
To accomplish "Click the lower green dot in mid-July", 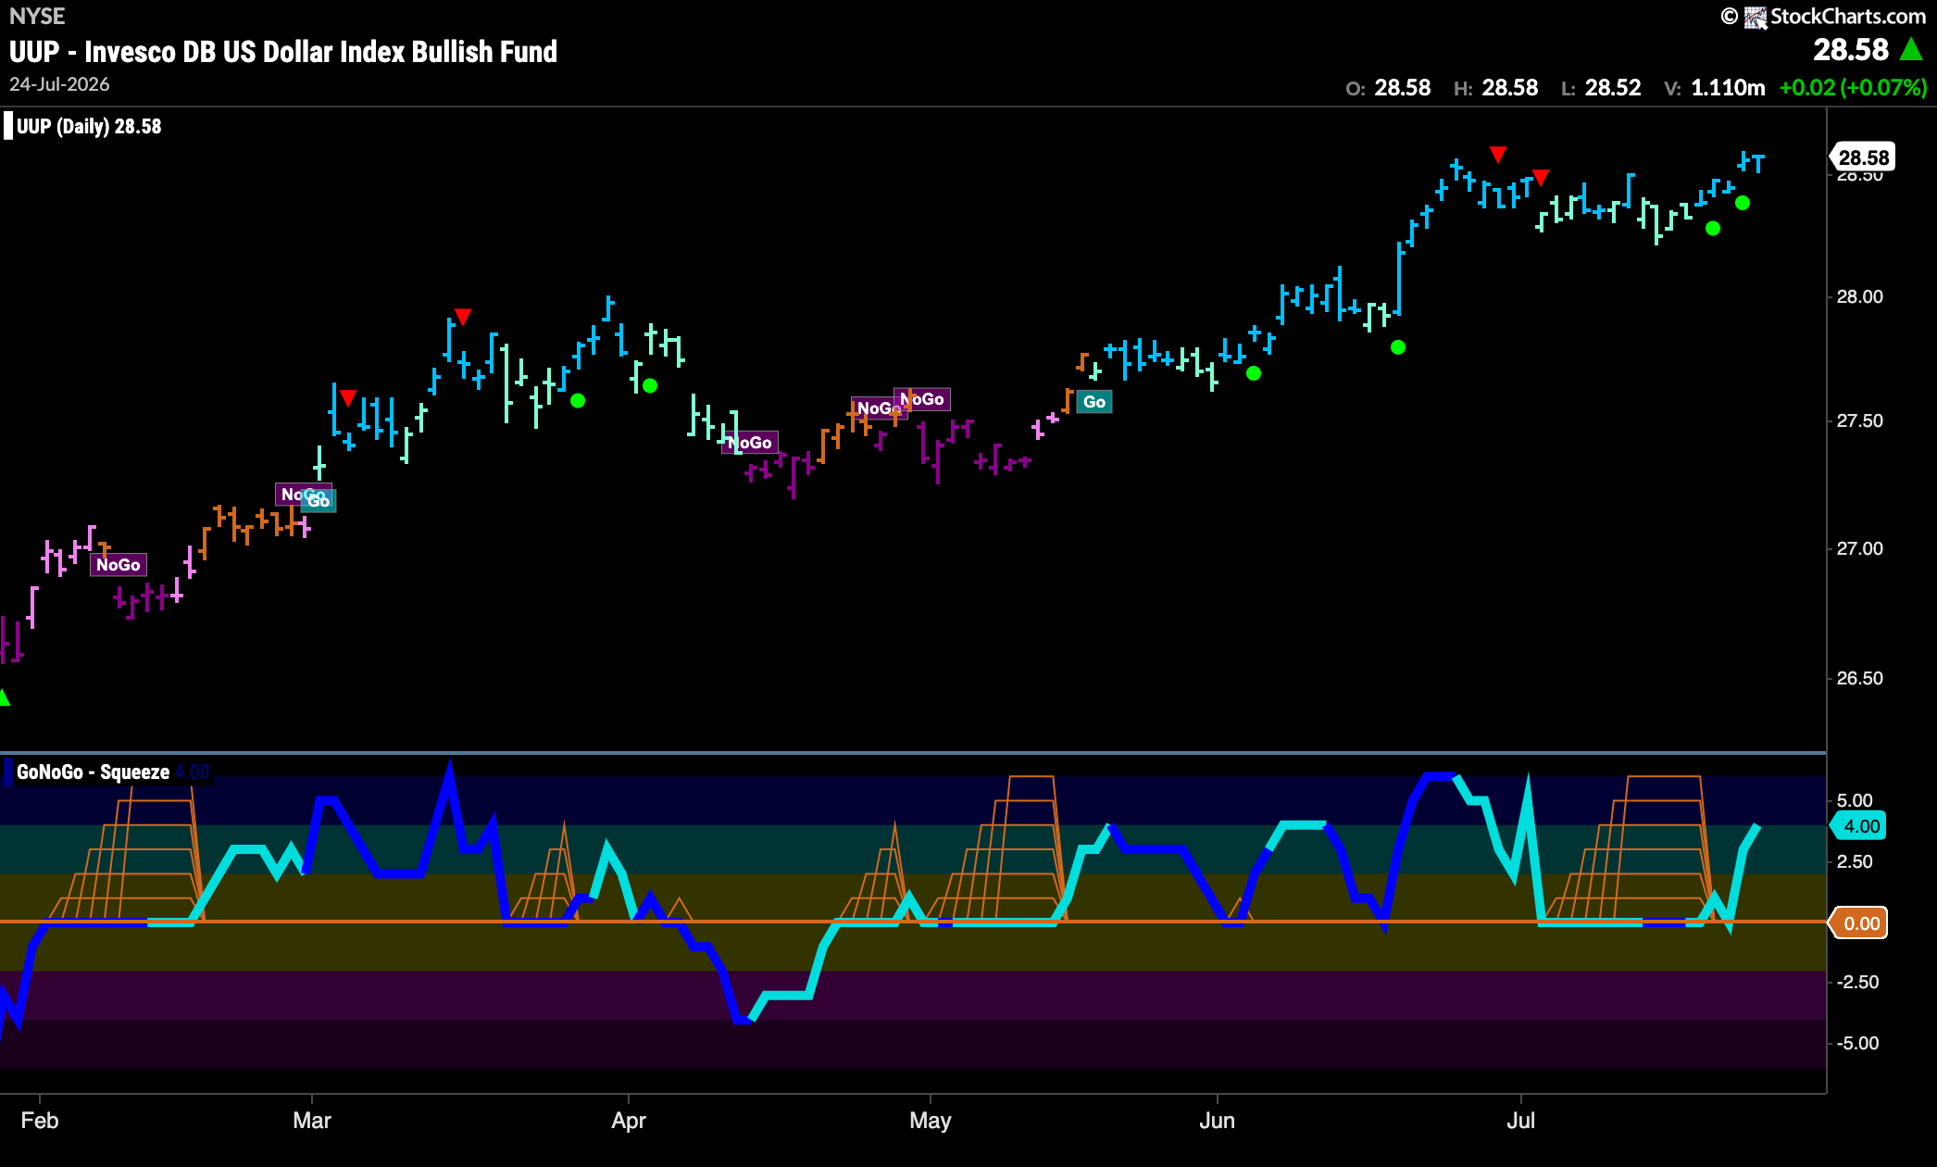I will pos(1713,228).
